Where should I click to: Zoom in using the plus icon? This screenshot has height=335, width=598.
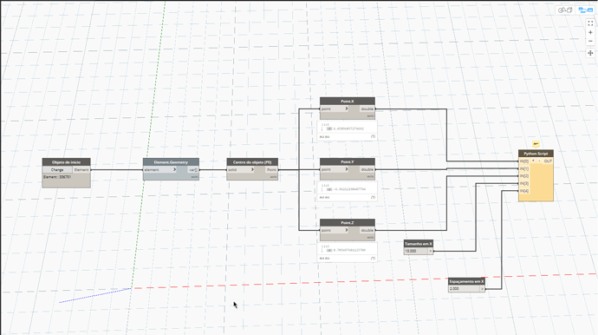(590, 32)
